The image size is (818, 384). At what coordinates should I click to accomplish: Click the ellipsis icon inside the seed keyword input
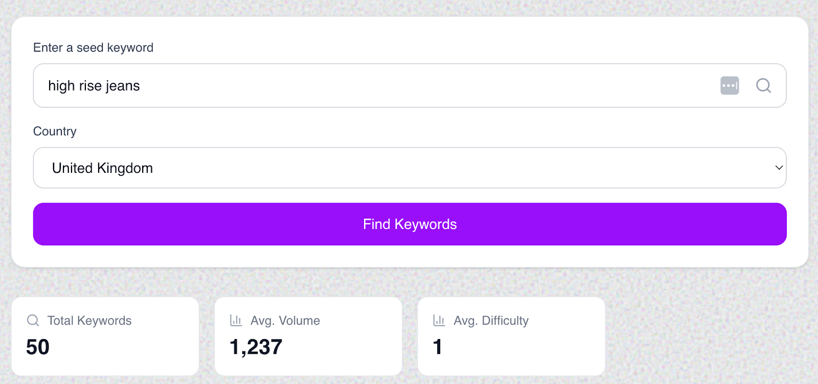tap(730, 85)
